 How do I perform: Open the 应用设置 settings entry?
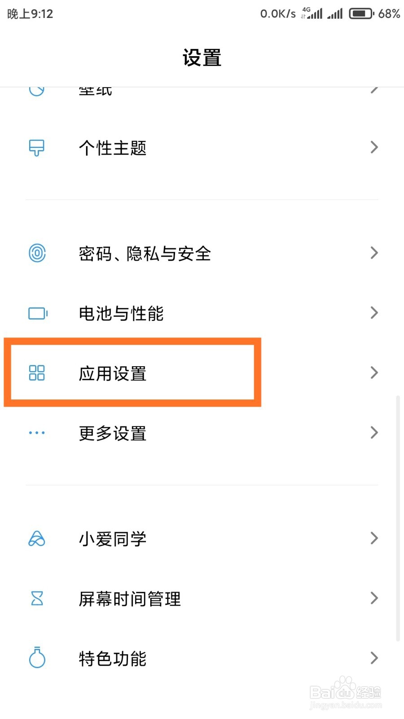(112, 373)
